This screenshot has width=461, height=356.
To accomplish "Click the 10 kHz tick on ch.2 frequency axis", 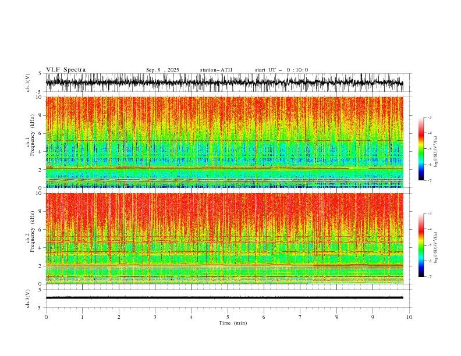I will 40,193.
